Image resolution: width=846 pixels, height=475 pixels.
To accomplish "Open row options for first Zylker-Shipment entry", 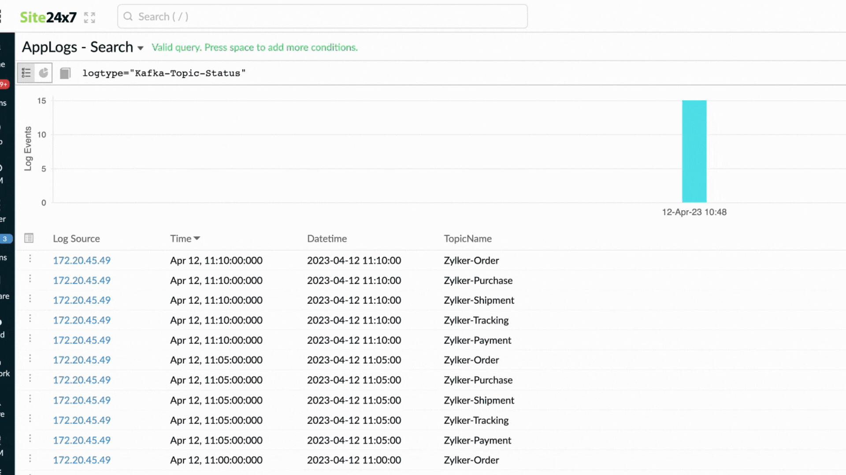I will pos(30,299).
